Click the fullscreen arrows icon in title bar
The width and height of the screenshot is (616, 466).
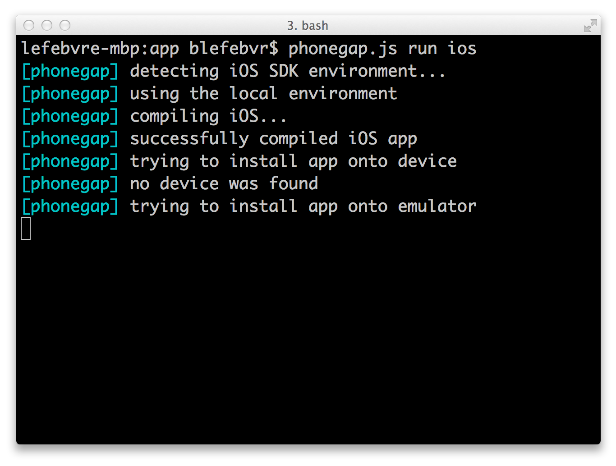(590, 26)
